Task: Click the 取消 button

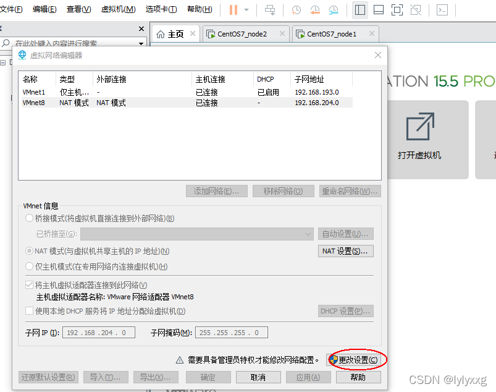Action: coord(258,377)
